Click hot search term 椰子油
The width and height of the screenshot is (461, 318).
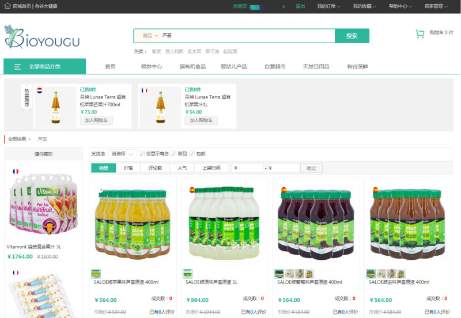(212, 51)
